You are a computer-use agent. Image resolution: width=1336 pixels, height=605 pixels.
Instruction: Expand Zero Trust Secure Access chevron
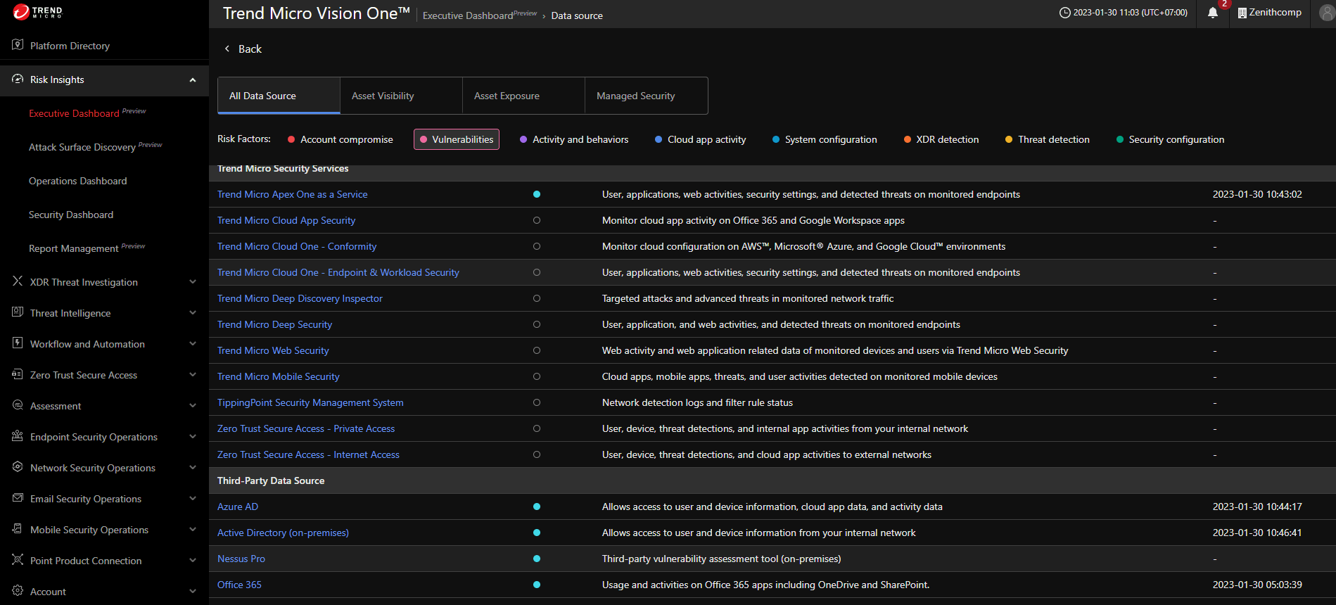(193, 375)
